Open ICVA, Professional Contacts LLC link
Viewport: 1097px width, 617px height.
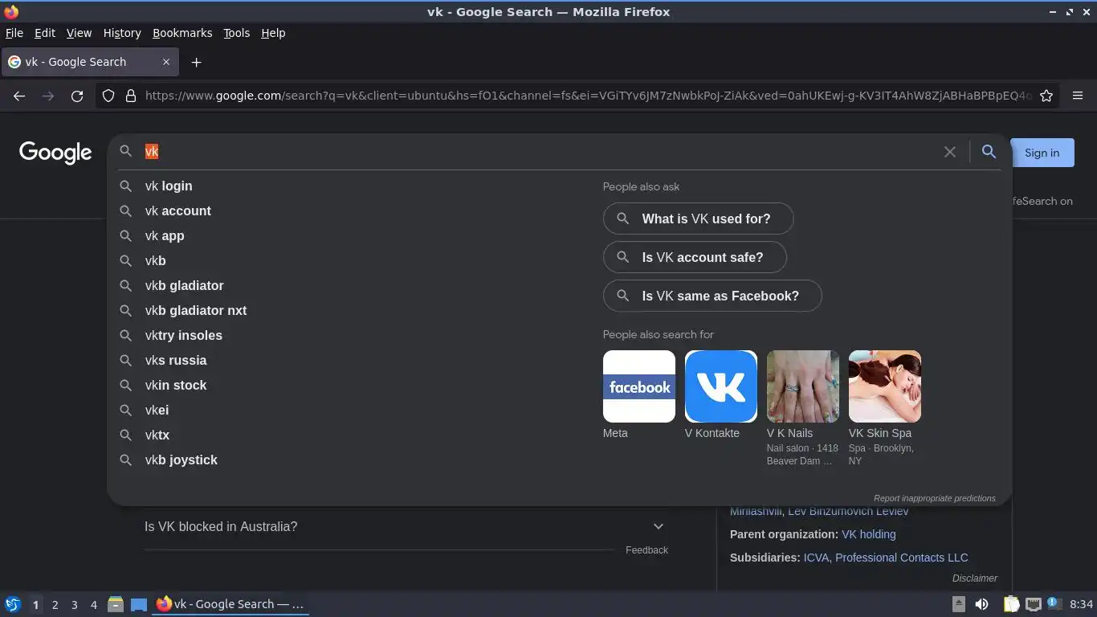click(886, 558)
